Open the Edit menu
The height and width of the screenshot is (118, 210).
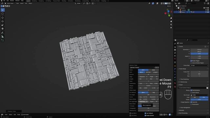click(8, 1)
